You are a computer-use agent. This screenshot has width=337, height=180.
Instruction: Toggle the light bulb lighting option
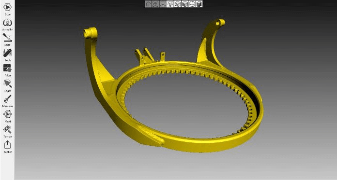click(170, 4)
